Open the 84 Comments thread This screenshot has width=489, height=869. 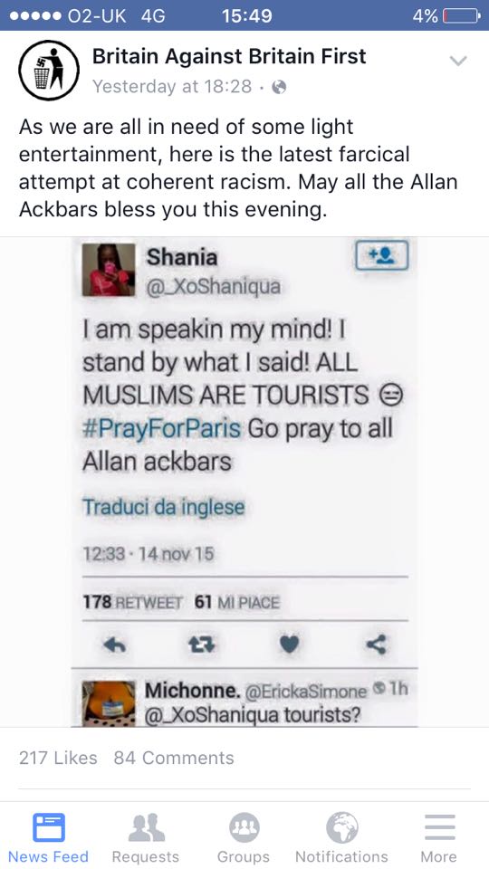174,758
